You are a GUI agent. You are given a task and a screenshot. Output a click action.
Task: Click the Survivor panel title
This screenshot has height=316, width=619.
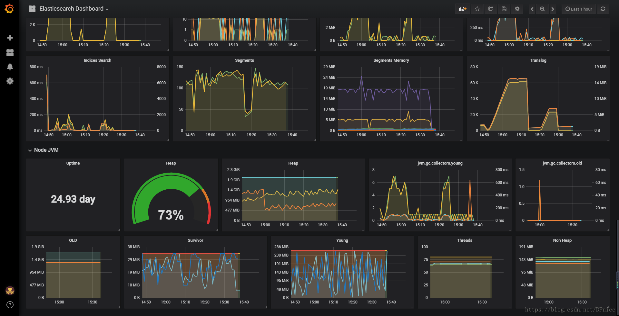click(x=195, y=240)
